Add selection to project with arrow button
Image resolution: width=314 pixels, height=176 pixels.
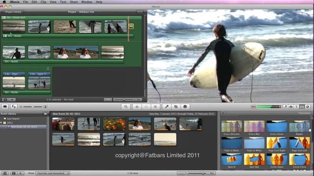click(x=126, y=107)
